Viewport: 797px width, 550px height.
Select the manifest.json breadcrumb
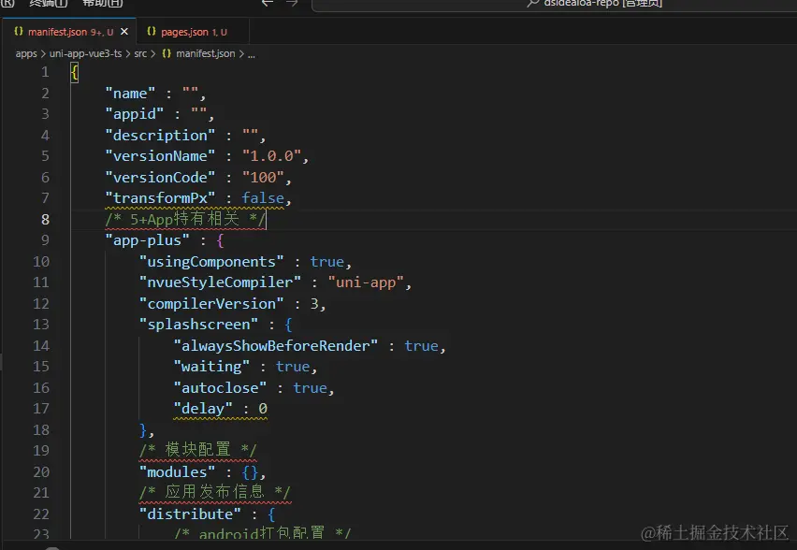[x=206, y=53]
